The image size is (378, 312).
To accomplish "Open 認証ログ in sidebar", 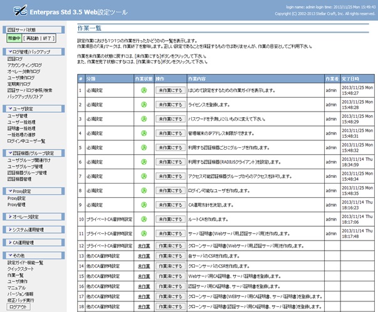I will [x=15, y=59].
